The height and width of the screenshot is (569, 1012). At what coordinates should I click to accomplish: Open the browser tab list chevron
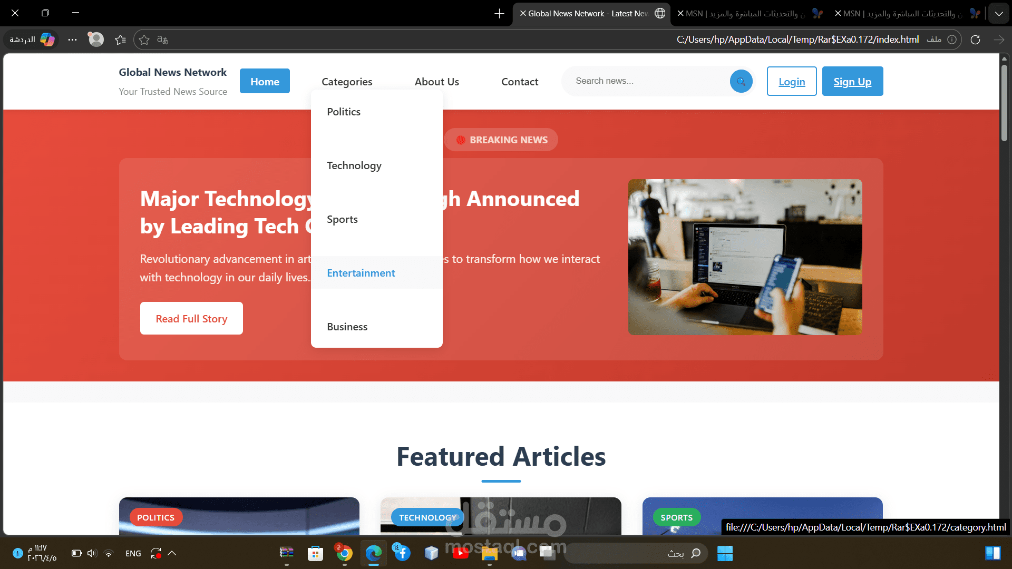[998, 13]
